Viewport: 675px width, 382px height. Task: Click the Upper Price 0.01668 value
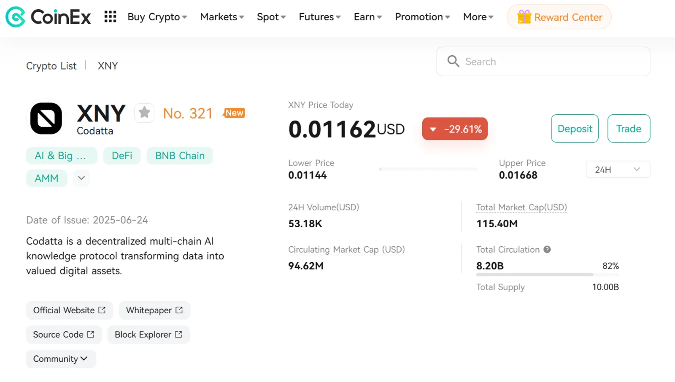click(518, 175)
